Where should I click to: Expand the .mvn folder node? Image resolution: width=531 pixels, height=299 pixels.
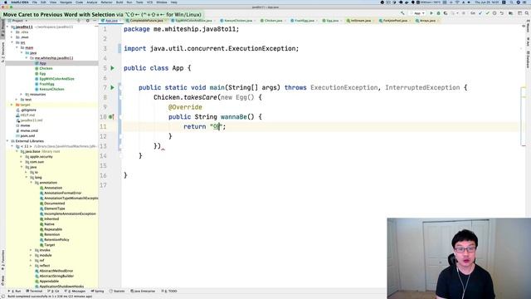[x=12, y=37]
